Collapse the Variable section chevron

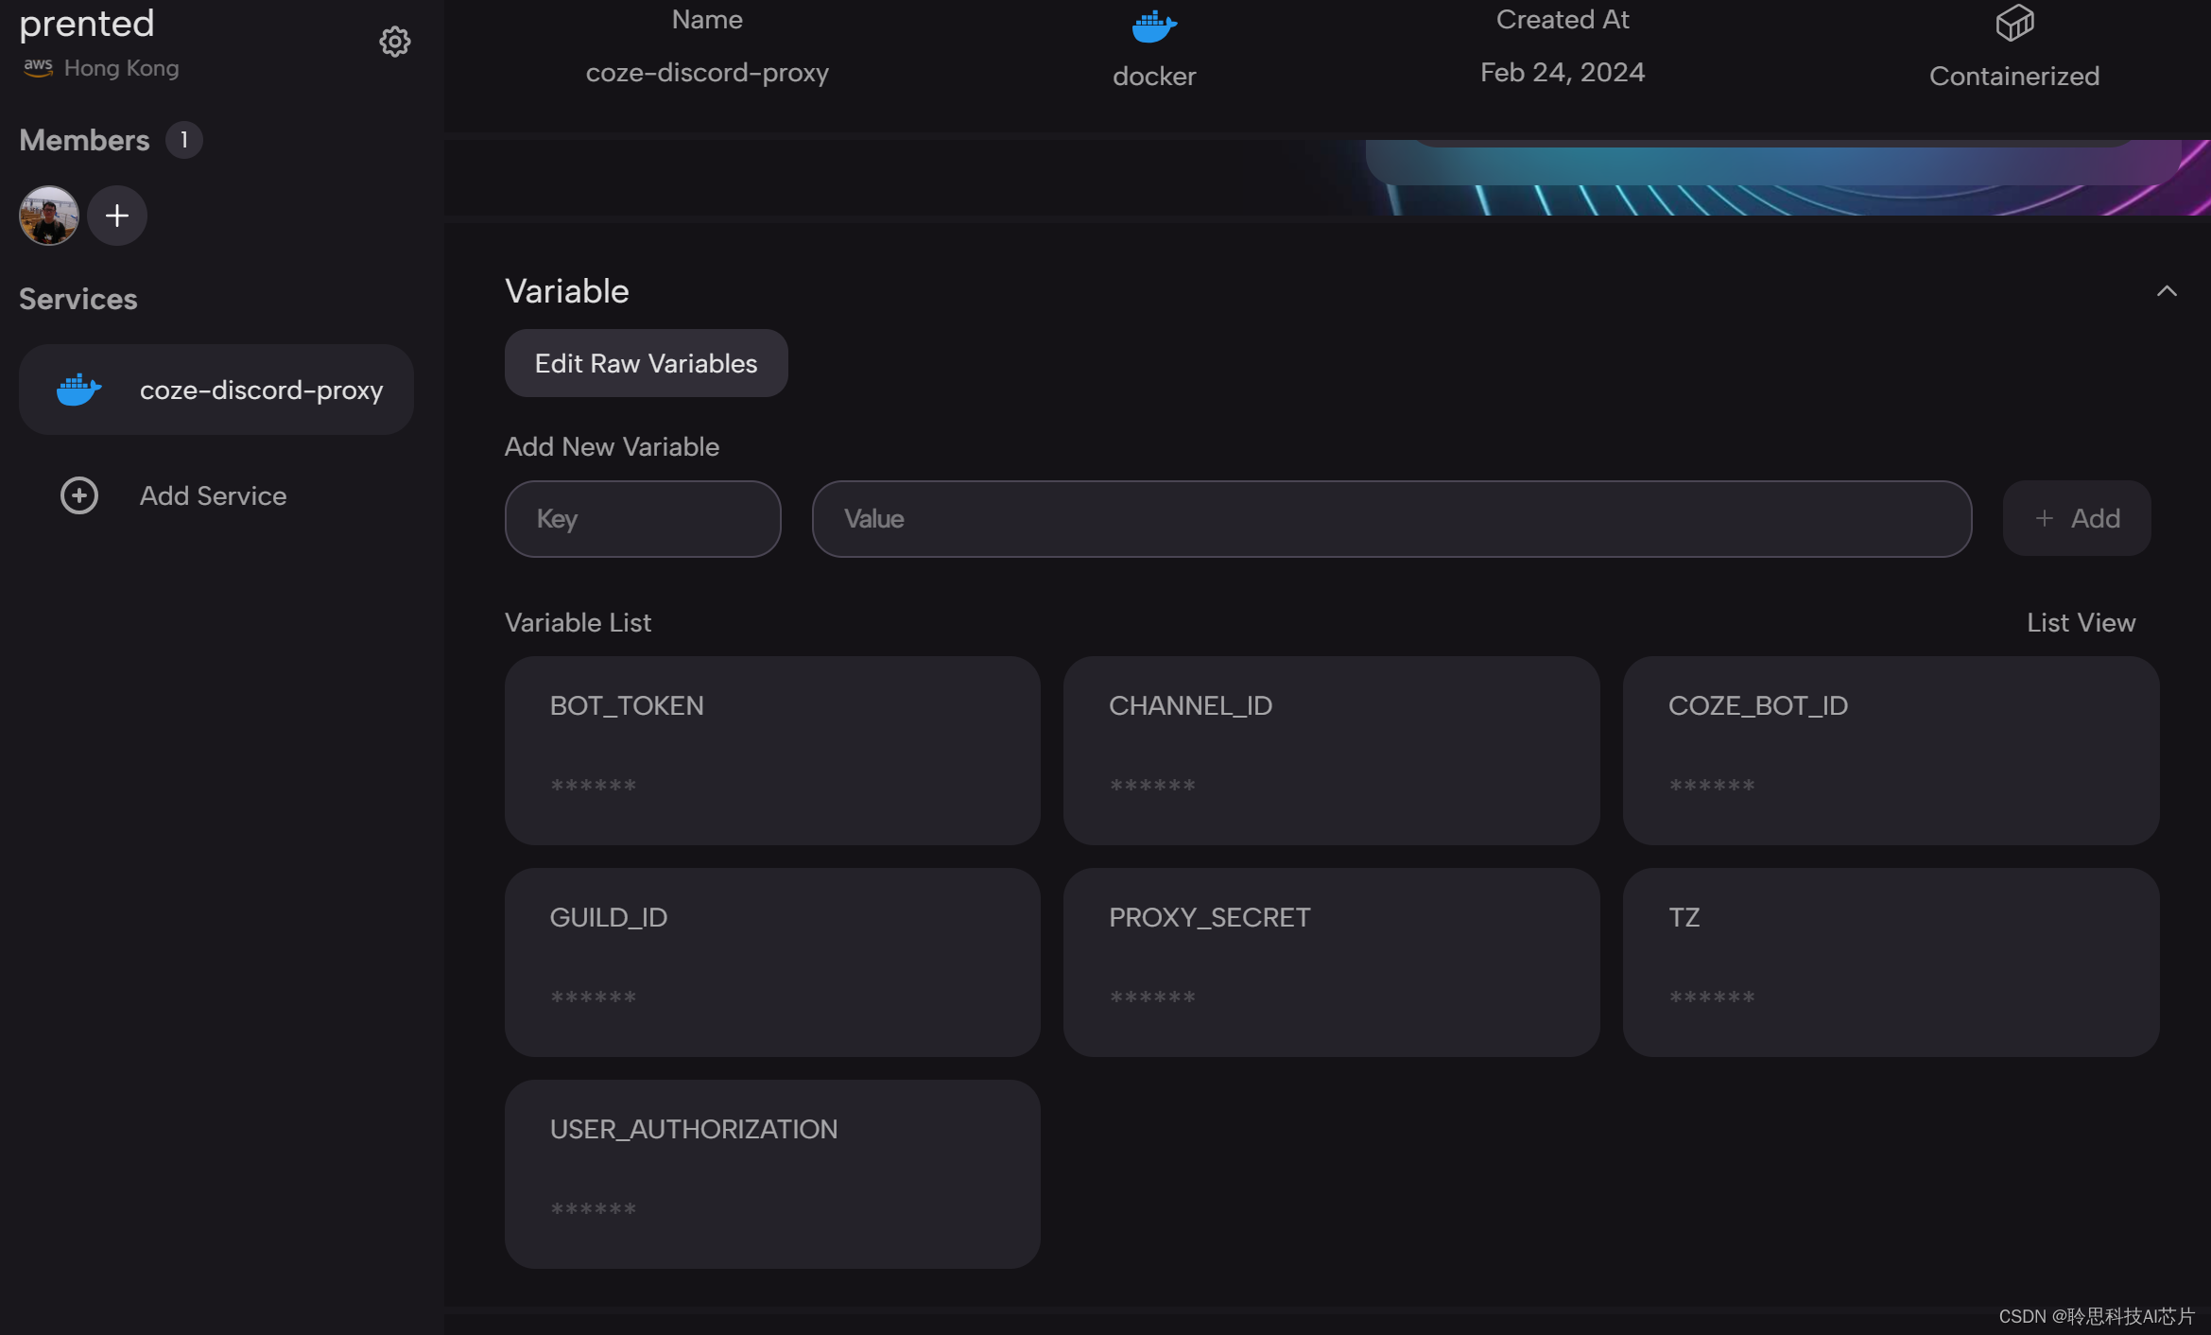point(2166,291)
